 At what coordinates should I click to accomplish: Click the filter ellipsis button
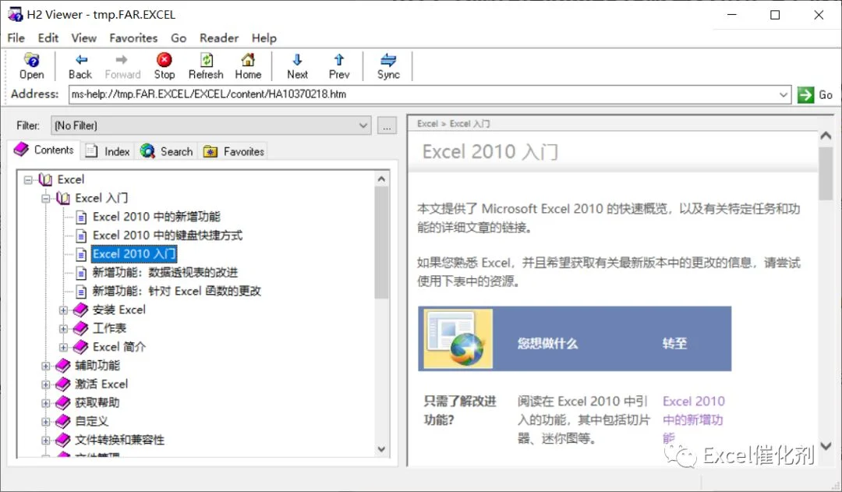[x=387, y=126]
